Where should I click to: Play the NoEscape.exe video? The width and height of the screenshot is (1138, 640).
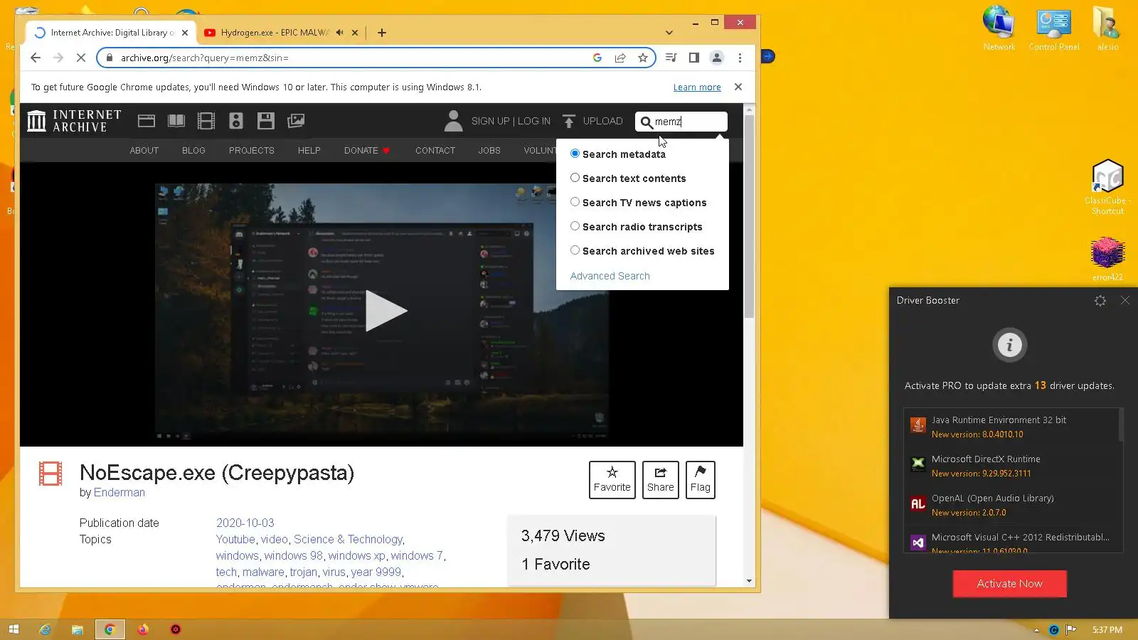(385, 311)
